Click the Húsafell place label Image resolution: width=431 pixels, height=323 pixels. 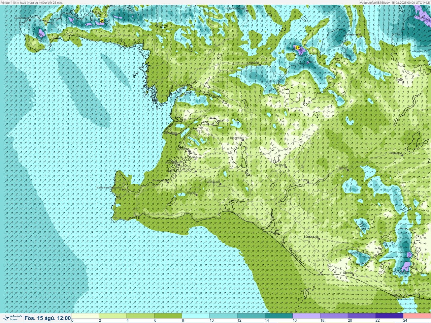254,63
